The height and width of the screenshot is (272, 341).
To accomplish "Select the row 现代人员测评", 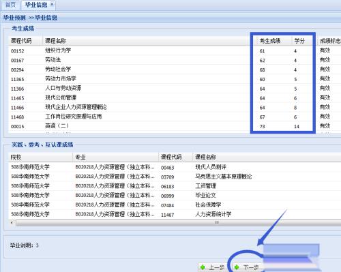I will (175, 167).
